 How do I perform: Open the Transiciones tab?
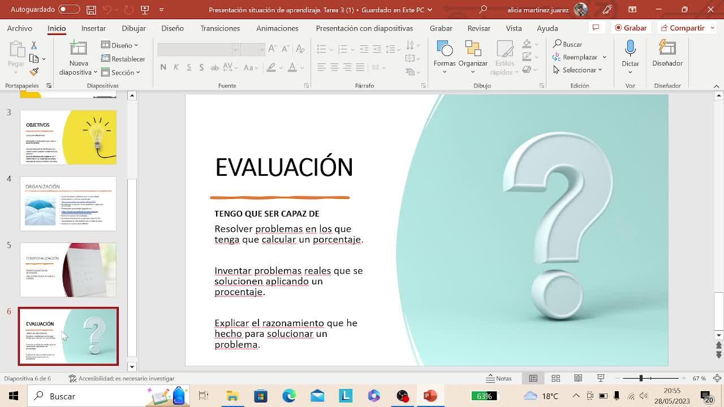220,28
